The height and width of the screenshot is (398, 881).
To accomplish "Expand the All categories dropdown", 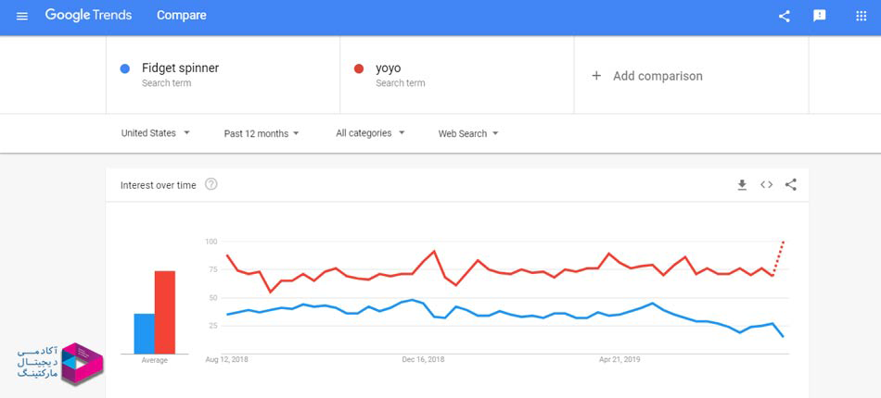I will point(370,133).
